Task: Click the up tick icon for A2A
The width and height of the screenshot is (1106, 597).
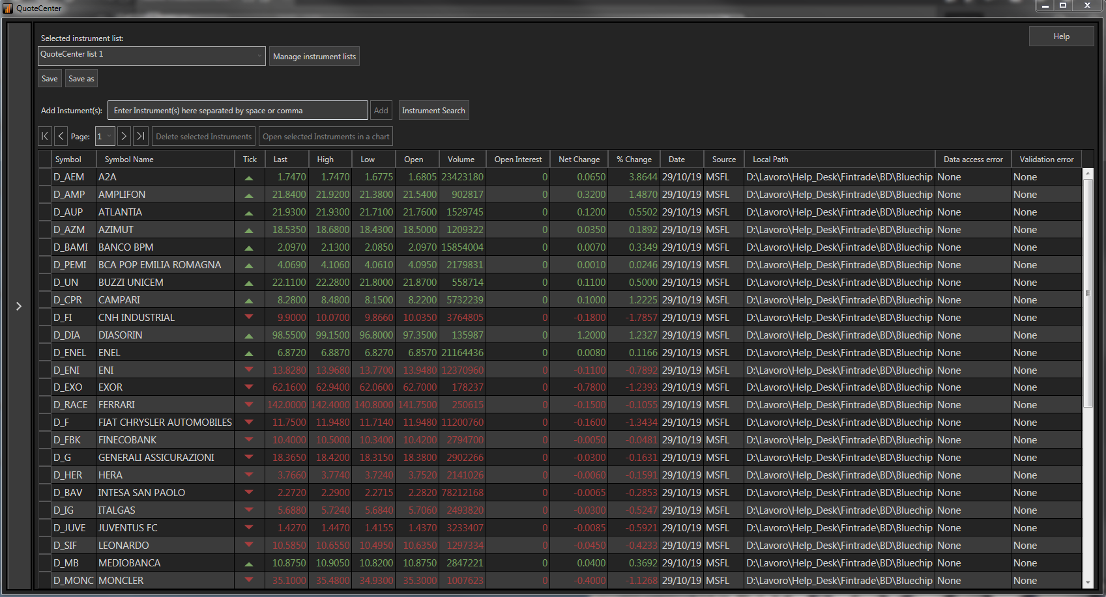Action: click(248, 178)
